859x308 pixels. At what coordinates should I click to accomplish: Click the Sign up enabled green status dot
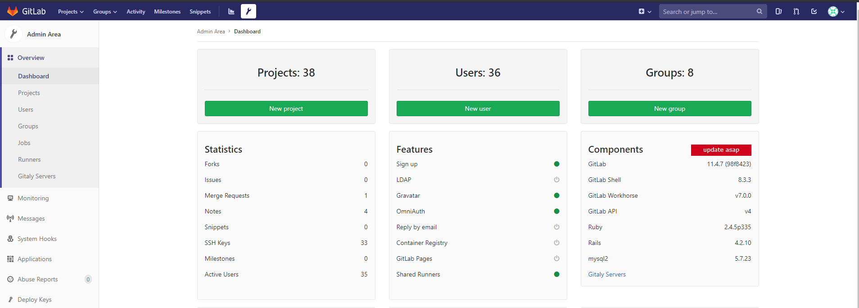click(556, 164)
